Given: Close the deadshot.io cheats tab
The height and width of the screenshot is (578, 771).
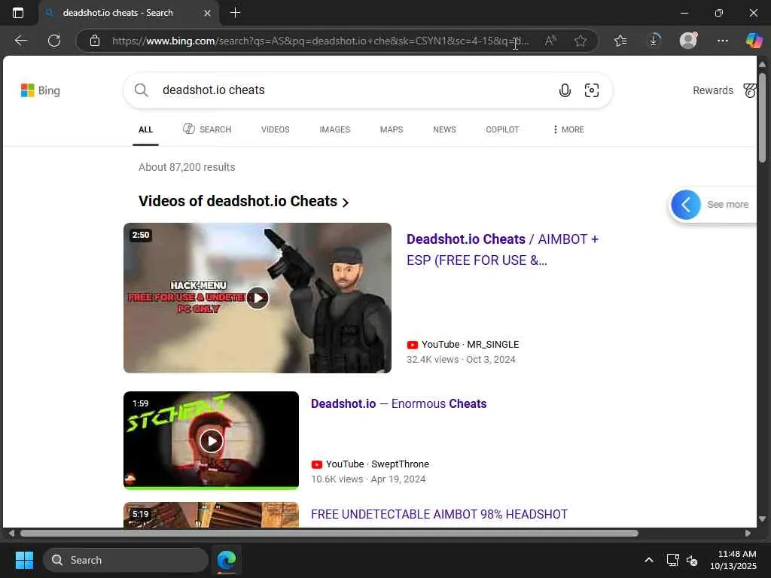Looking at the screenshot, I should pos(208,14).
